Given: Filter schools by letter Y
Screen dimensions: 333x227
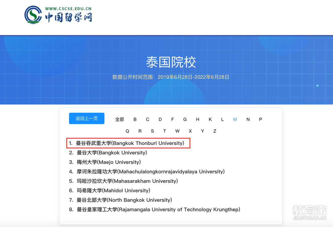Looking at the screenshot, I should 202,131.
